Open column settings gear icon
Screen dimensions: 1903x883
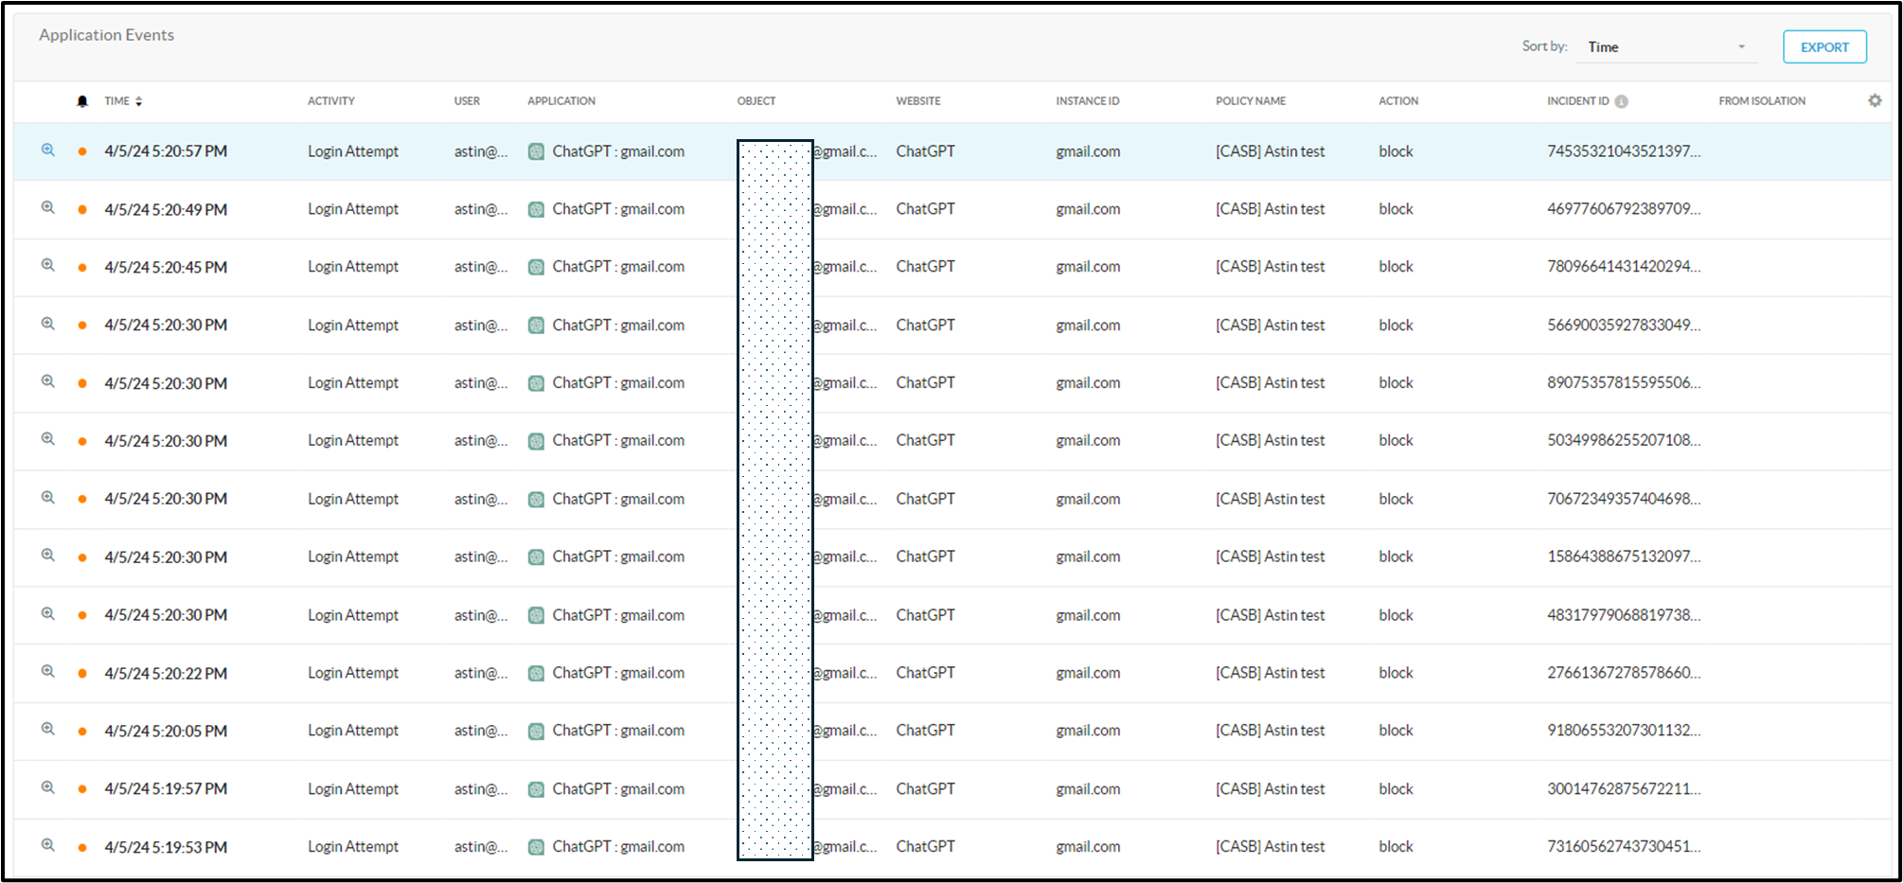[x=1875, y=100]
